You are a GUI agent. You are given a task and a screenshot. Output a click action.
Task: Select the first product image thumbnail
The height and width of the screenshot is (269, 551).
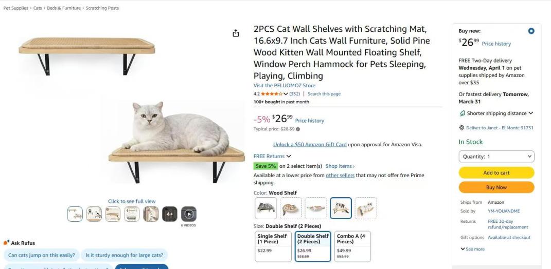[x=75, y=214]
